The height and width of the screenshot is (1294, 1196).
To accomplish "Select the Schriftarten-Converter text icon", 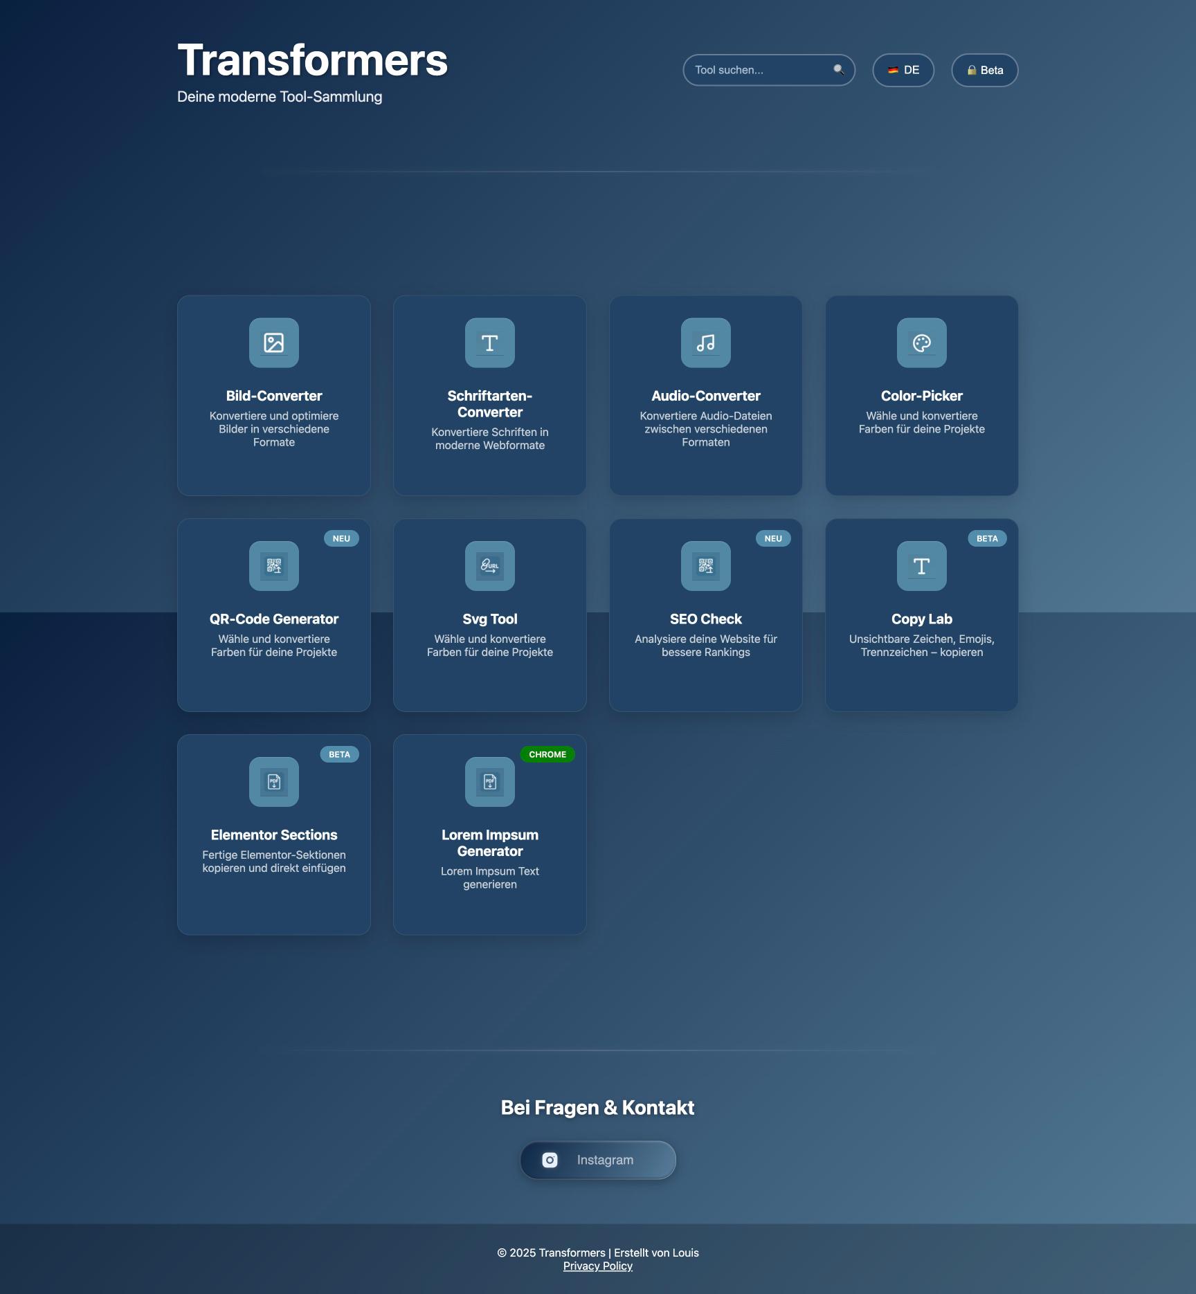I will pyautogui.click(x=489, y=343).
